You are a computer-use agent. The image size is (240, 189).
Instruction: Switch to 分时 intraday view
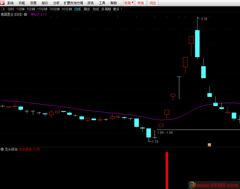tap(10, 9)
